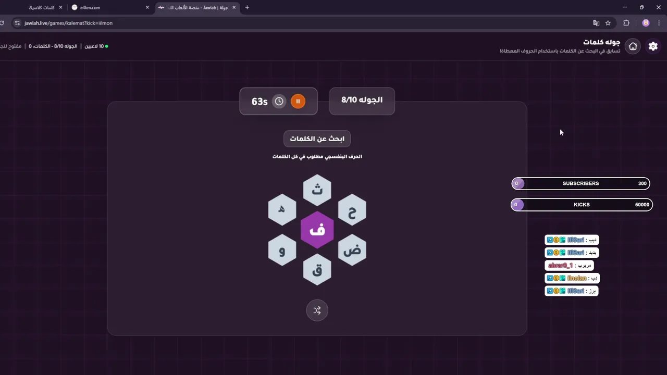Pause the round with the orange pause button
This screenshot has height=375, width=667.
298,101
